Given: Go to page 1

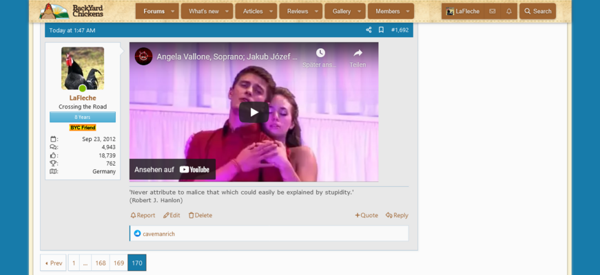Looking at the screenshot, I should tap(74, 263).
